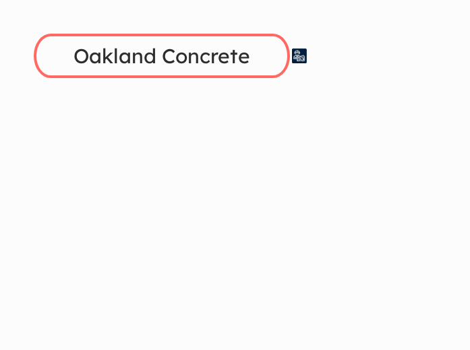Select the Oakland Concrete node
This screenshot has width=470, height=350.
point(162,56)
